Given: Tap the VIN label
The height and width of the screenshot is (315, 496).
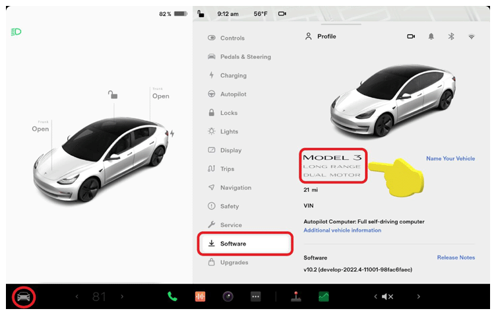Looking at the screenshot, I should click(x=309, y=206).
